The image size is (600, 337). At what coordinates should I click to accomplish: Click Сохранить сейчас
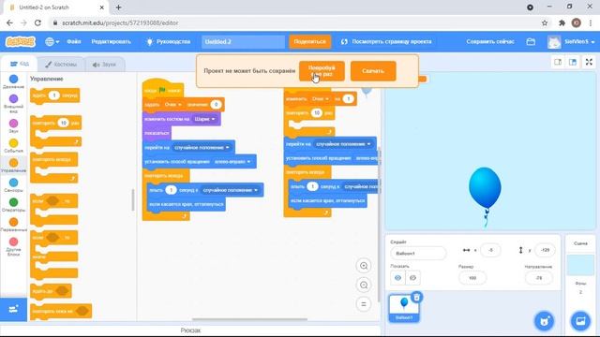tap(490, 41)
